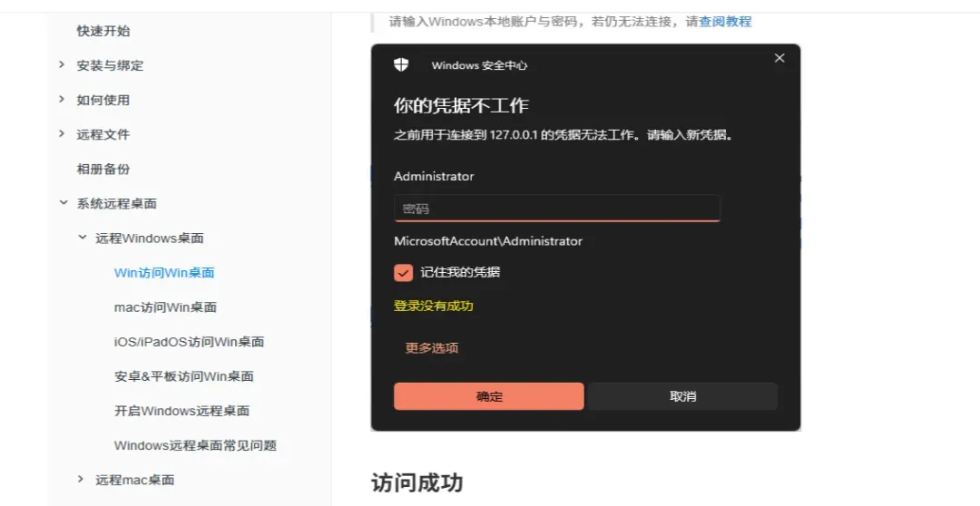Click the Administrator username label

[x=434, y=176]
